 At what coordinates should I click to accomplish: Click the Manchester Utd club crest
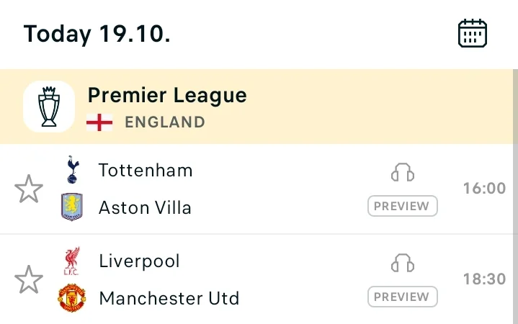point(72,298)
